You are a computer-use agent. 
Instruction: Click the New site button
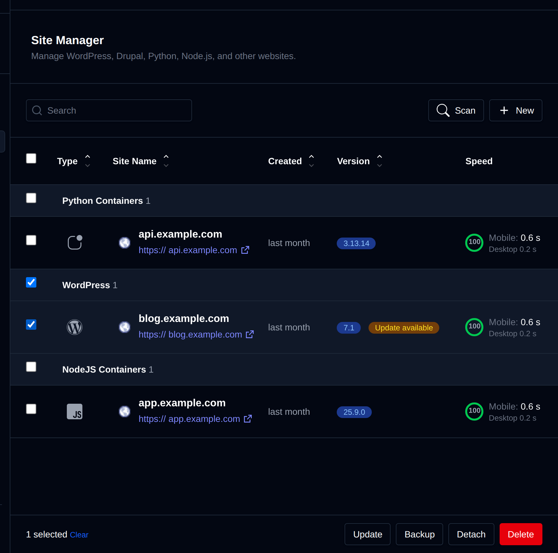point(516,110)
